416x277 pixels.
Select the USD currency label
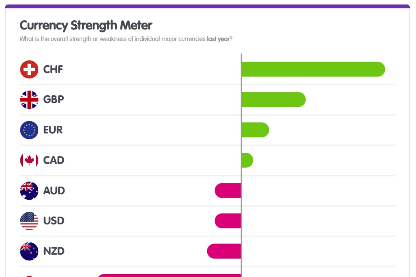tap(54, 221)
